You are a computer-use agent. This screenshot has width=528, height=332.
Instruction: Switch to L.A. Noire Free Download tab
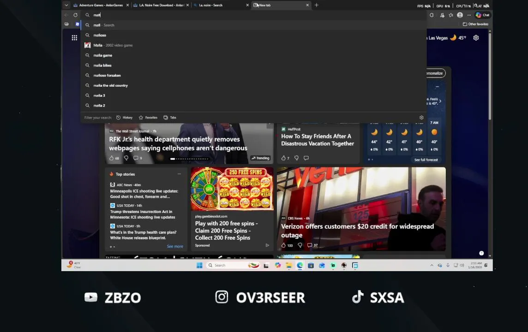point(159,5)
